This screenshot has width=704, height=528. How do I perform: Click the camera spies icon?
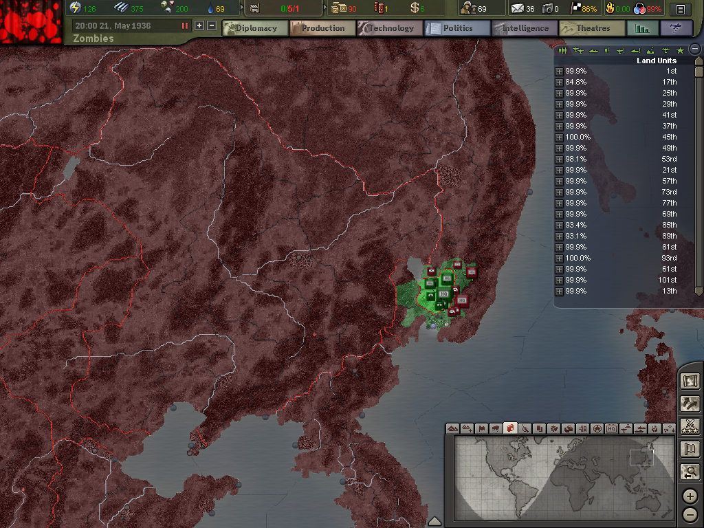(x=547, y=8)
